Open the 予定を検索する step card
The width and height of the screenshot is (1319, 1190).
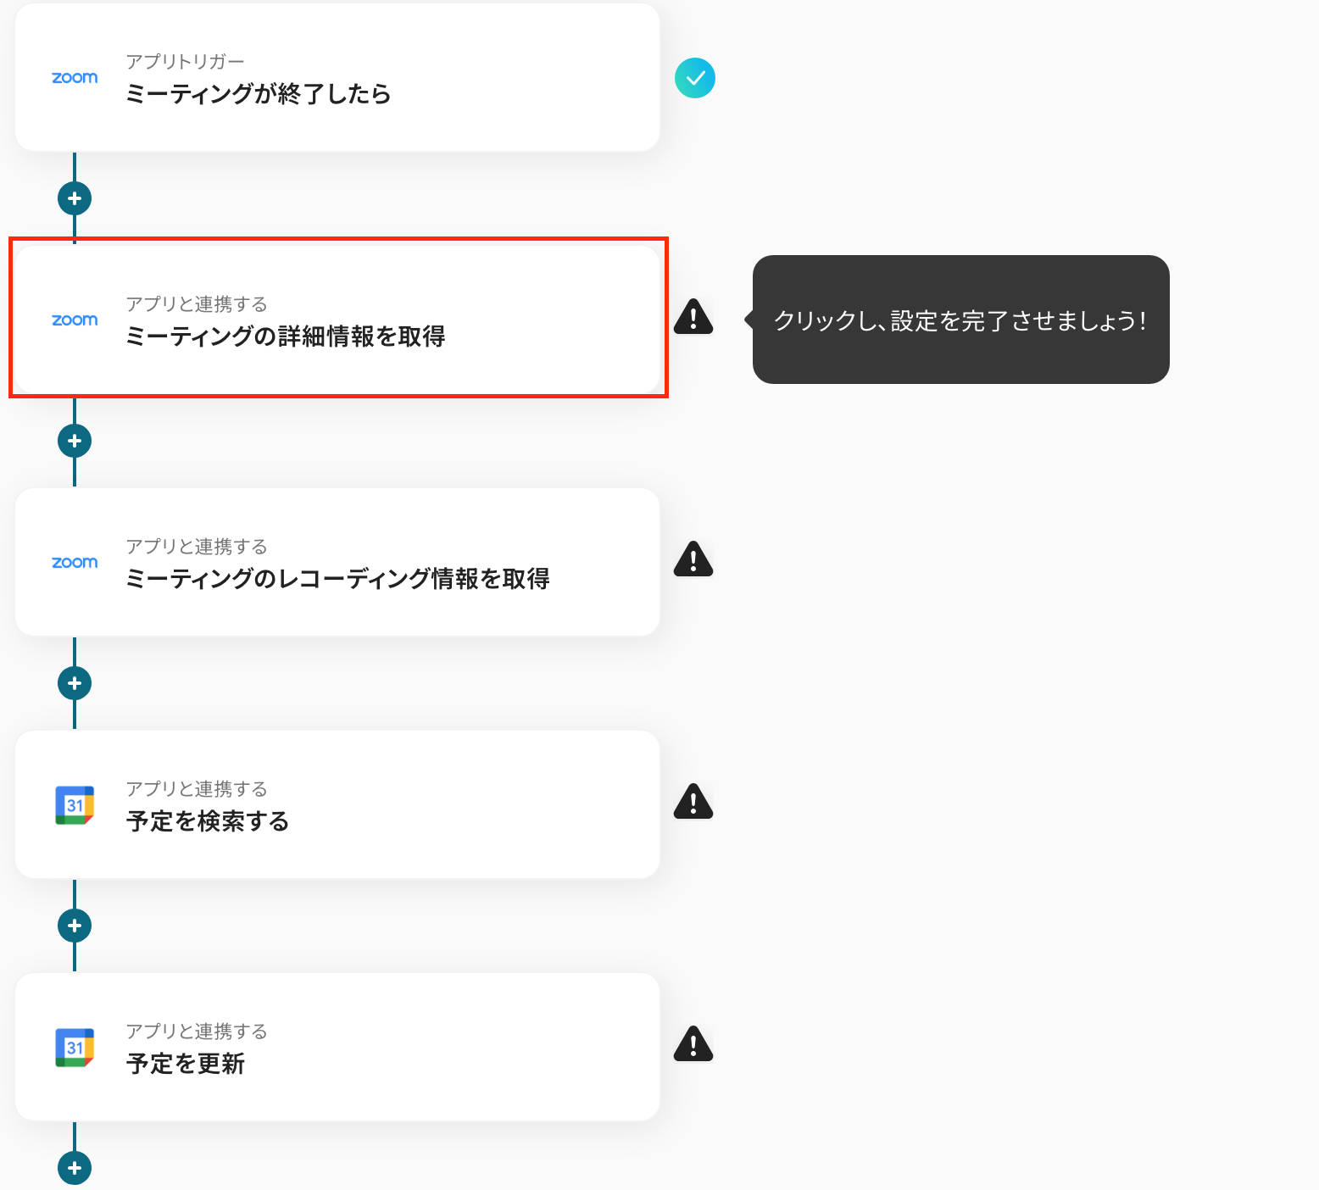(337, 804)
